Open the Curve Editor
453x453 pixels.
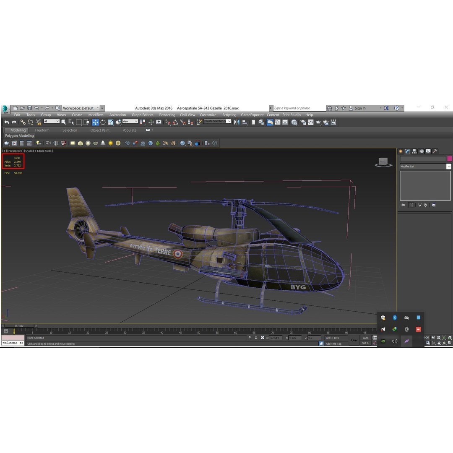click(x=278, y=122)
